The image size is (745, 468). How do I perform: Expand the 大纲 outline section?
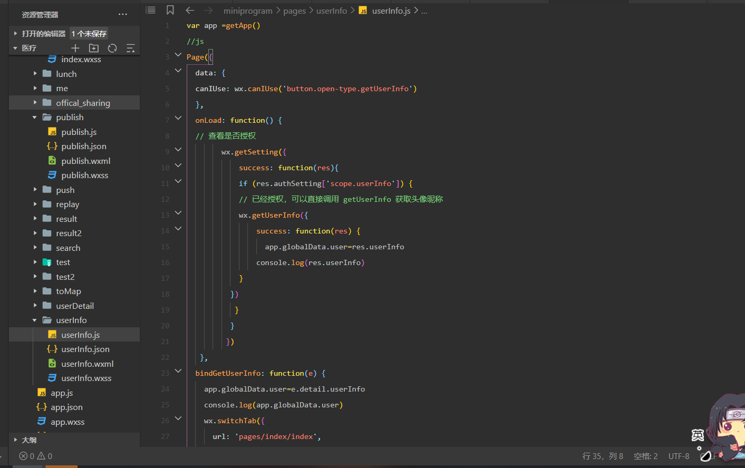15,440
